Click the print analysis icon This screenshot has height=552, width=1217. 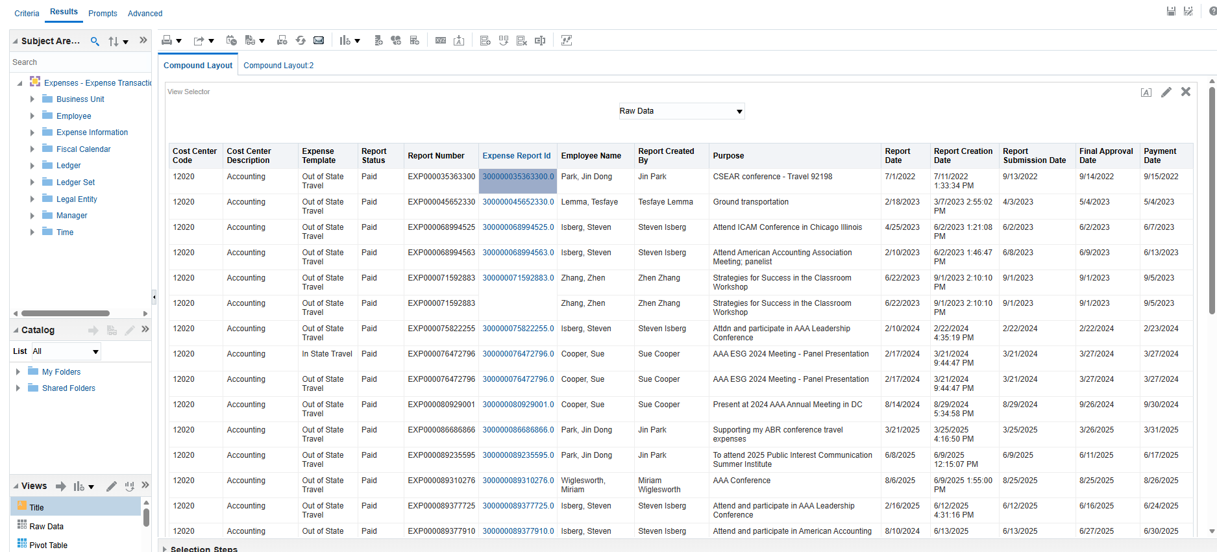pyautogui.click(x=167, y=40)
